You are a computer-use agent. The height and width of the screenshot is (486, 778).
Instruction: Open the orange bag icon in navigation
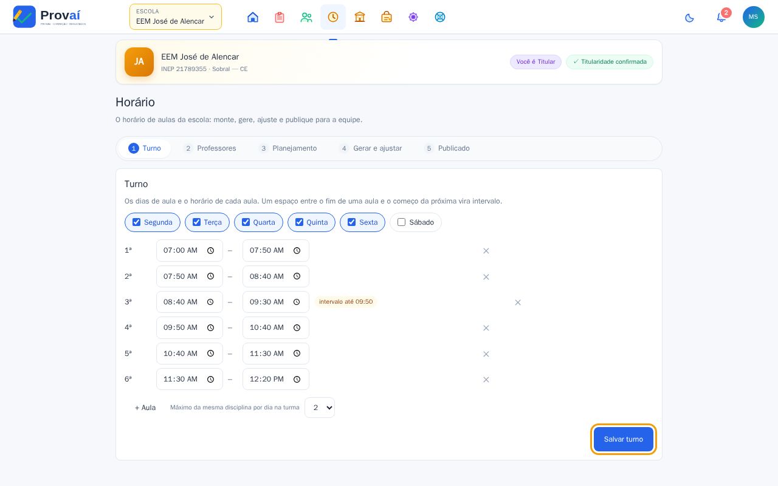pyautogui.click(x=387, y=17)
